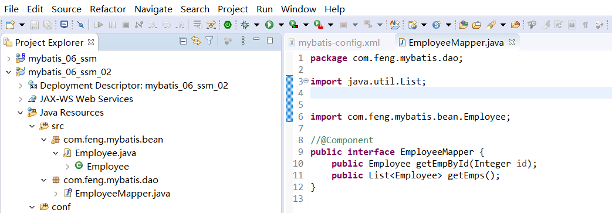Click the New Java Class wizard icon
Viewport: 612px width, 213px height.
(x=395, y=25)
